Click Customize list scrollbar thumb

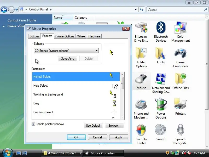(x=122, y=83)
